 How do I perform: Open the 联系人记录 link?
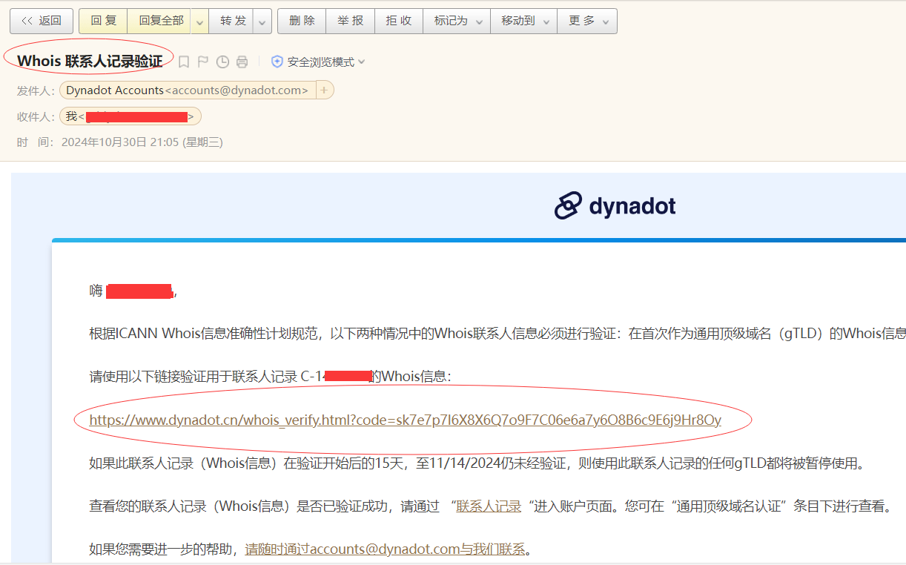point(489,506)
